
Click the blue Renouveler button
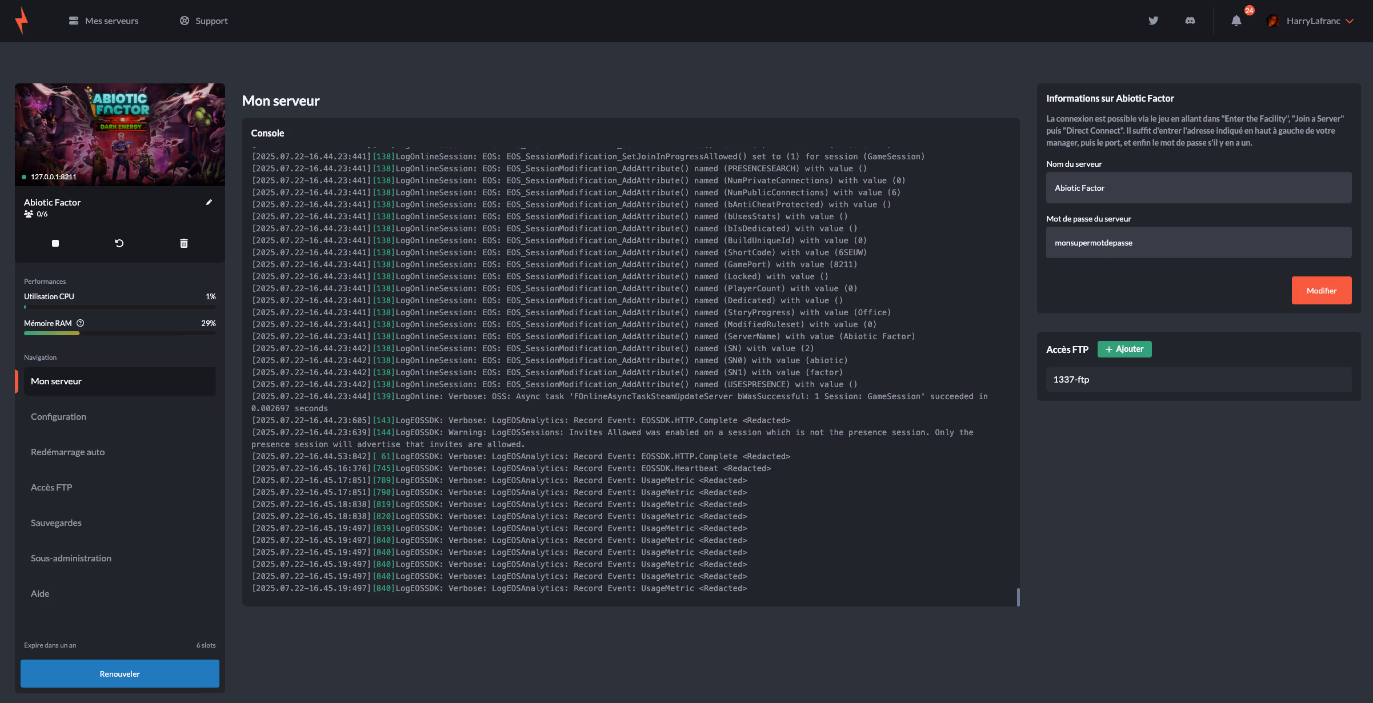119,674
